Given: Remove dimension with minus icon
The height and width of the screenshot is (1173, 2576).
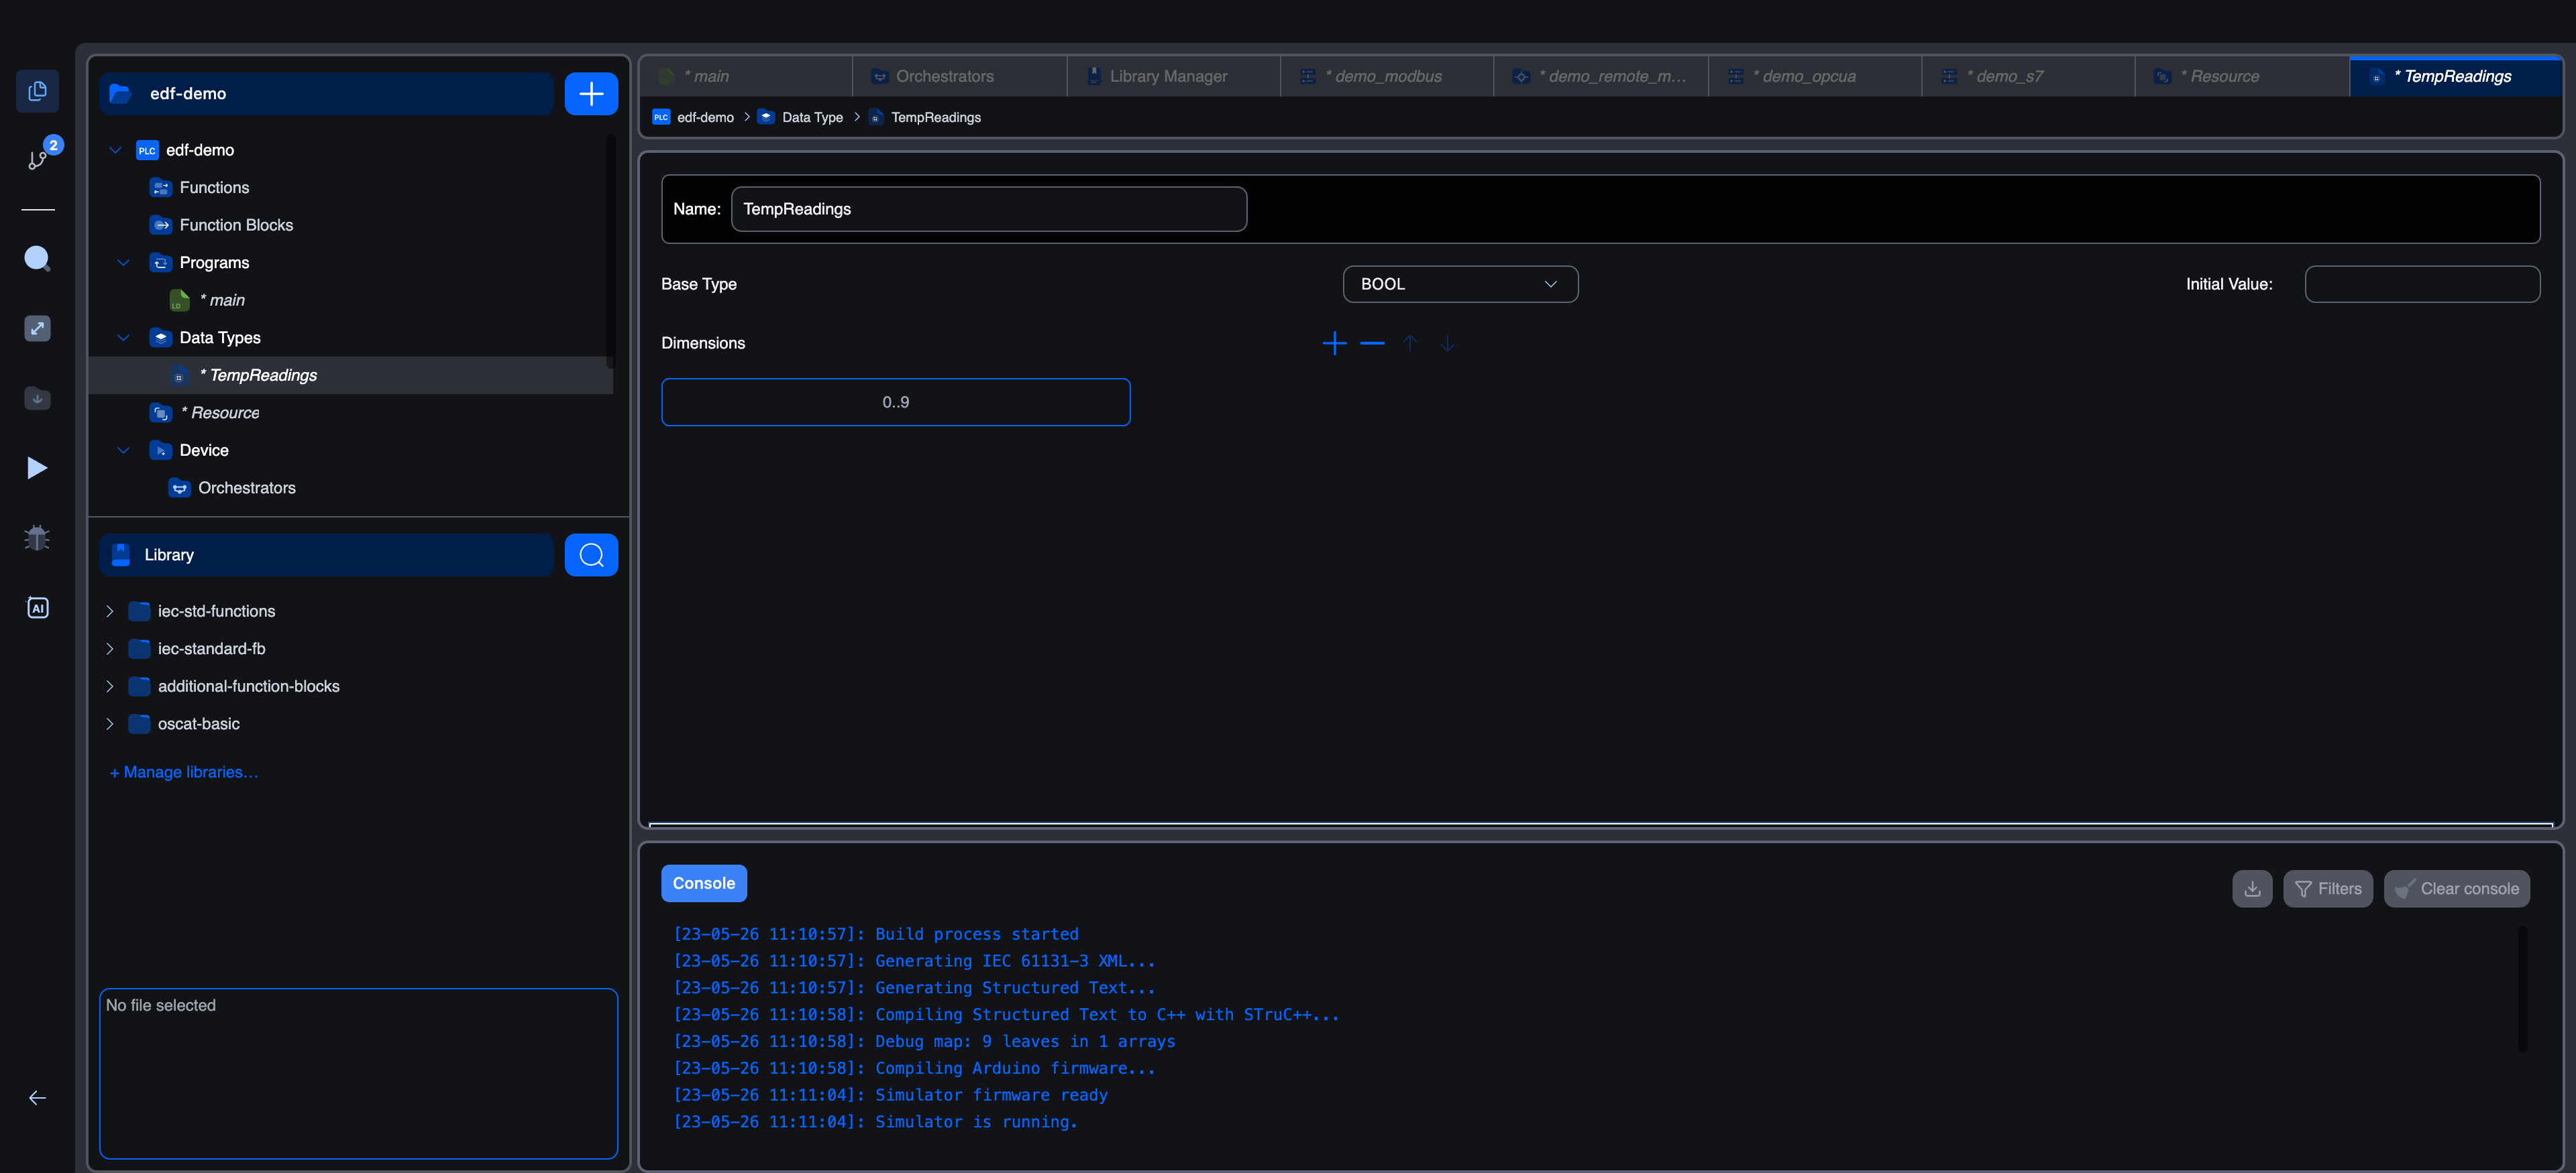Looking at the screenshot, I should (x=1372, y=344).
